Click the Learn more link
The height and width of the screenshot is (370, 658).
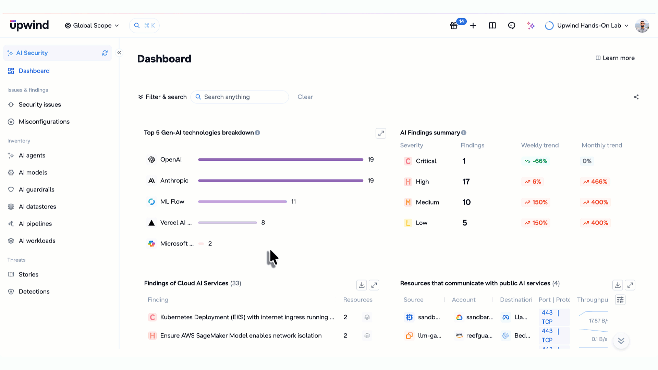click(x=615, y=58)
